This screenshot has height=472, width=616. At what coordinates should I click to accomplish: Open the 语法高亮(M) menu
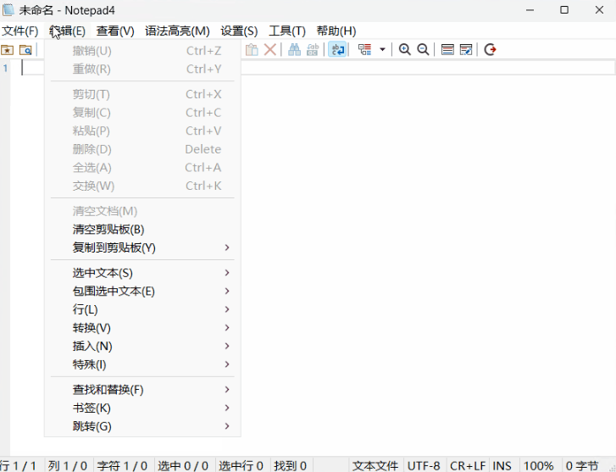tap(177, 31)
